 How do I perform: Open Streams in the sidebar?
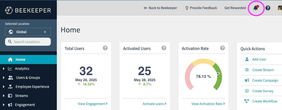(21, 96)
